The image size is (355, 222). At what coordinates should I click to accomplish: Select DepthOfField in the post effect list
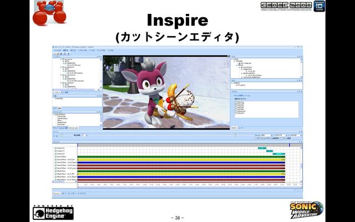(61, 122)
